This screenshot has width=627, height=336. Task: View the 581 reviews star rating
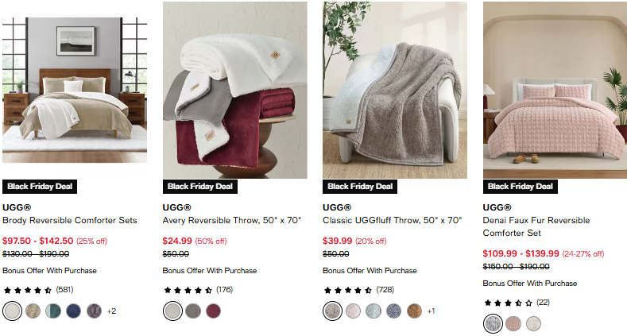[38, 290]
